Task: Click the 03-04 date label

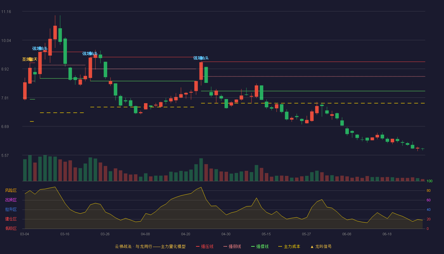Action: click(x=24, y=234)
